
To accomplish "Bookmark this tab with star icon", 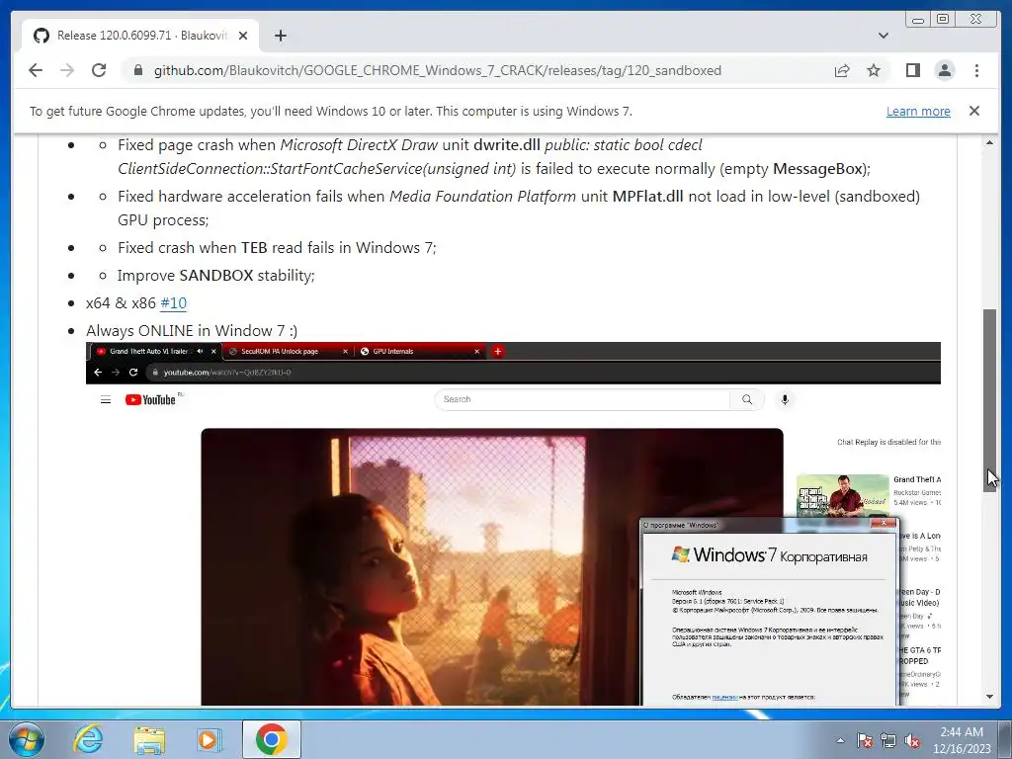I will [874, 70].
